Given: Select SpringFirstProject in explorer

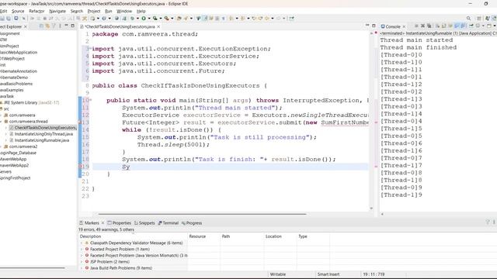Looking at the screenshot, I should coord(16,177).
